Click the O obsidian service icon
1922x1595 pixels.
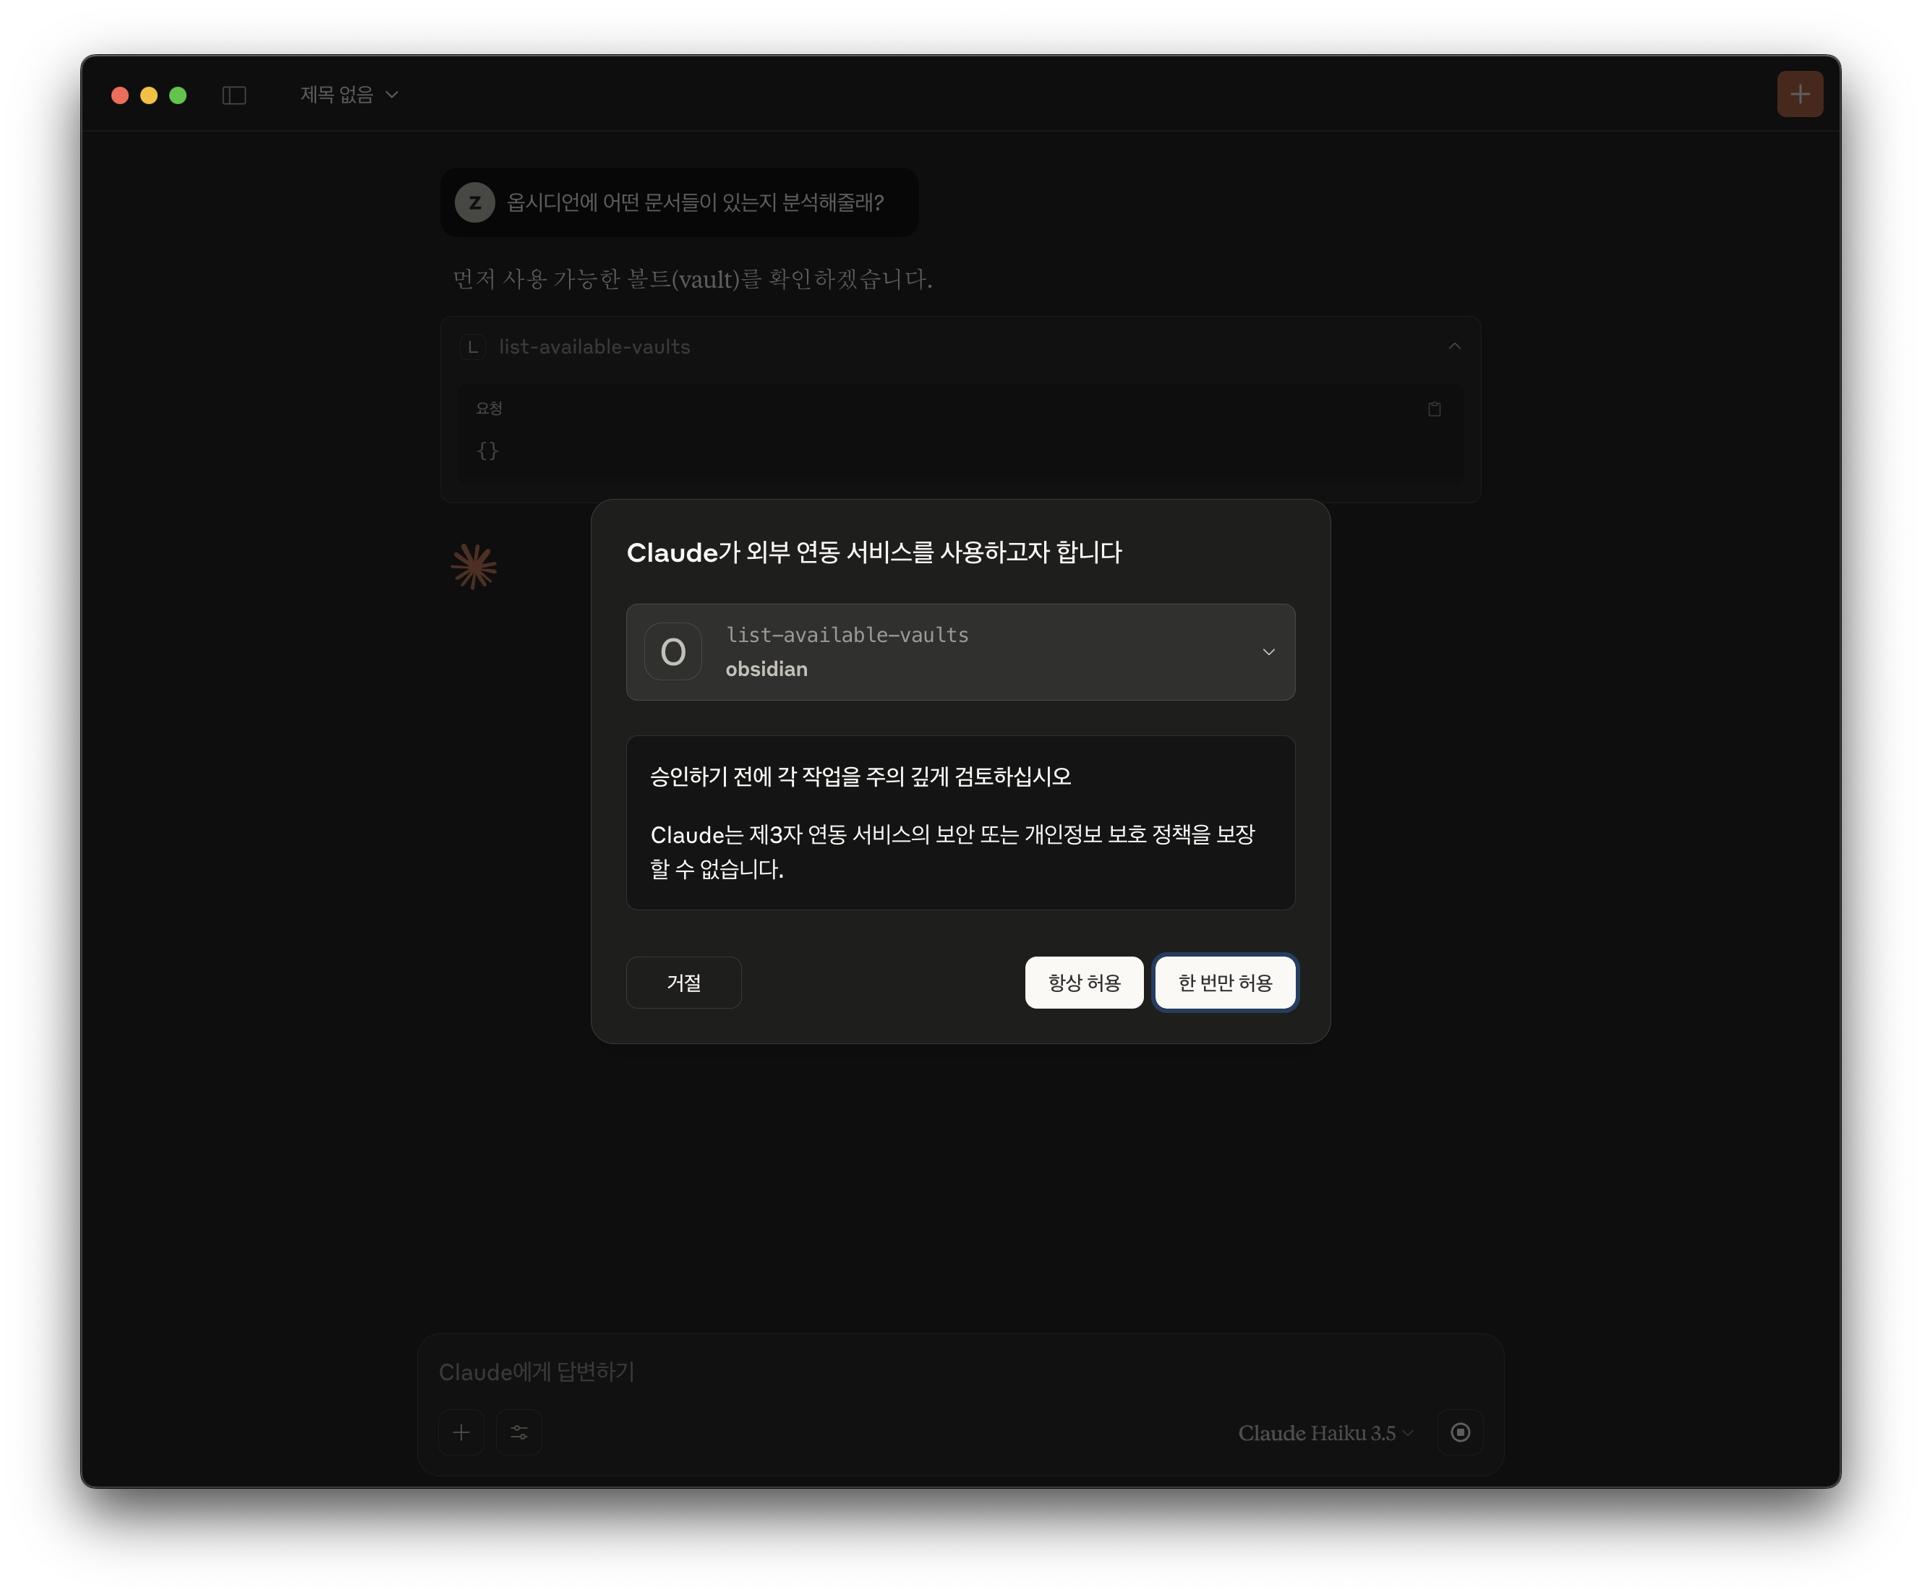(672, 651)
